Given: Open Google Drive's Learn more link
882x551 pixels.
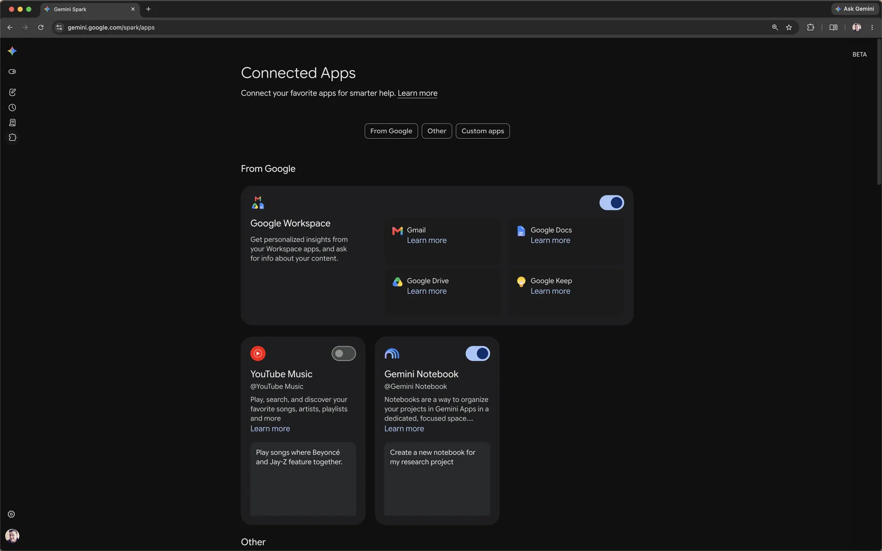Looking at the screenshot, I should (x=427, y=291).
